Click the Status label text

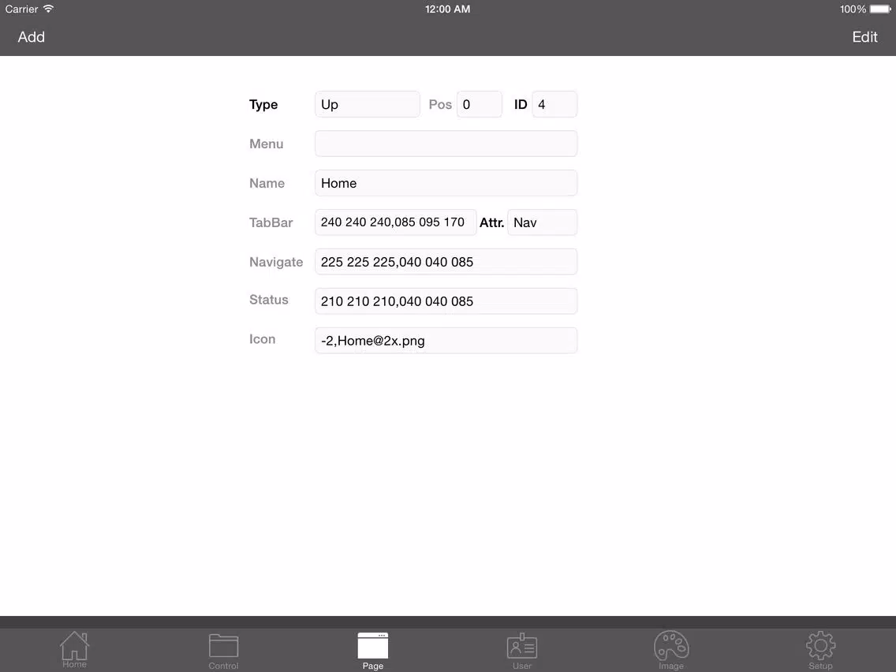tap(269, 300)
